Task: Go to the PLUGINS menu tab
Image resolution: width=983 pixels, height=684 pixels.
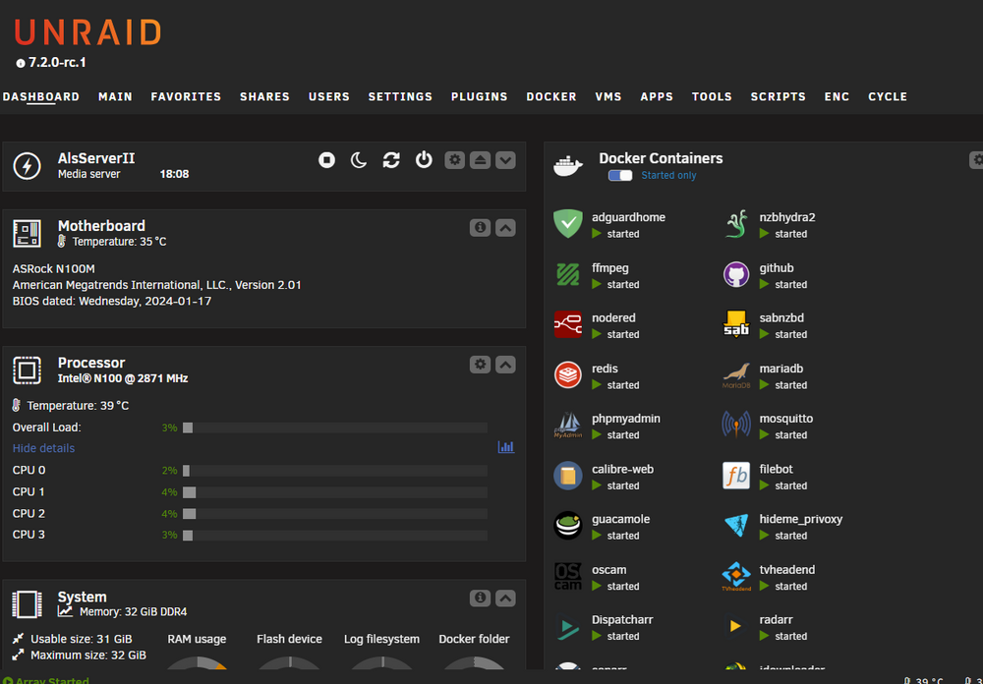Action: 479,96
